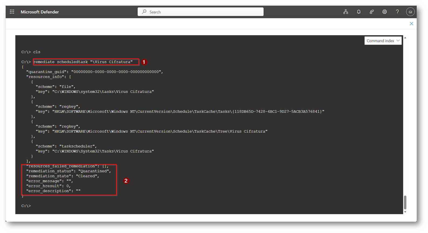The image size is (428, 233).
Task: Focus the Search input box
Action: point(201,12)
